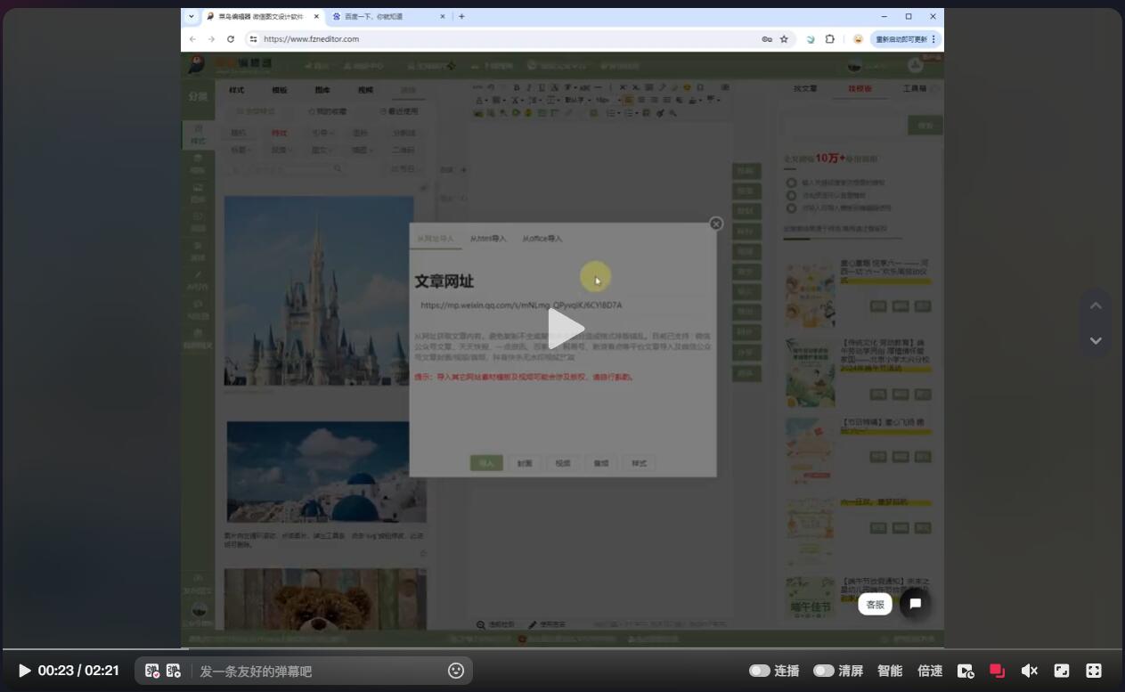Screen dimensions: 1125x692
Task: Click the watch-later clock icon in player bar
Action: click(966, 671)
